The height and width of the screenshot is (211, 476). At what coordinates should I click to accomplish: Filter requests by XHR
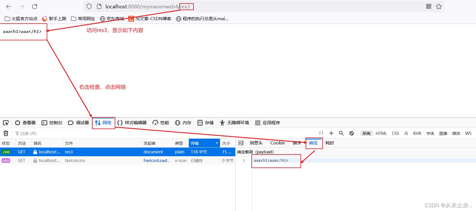point(417,133)
